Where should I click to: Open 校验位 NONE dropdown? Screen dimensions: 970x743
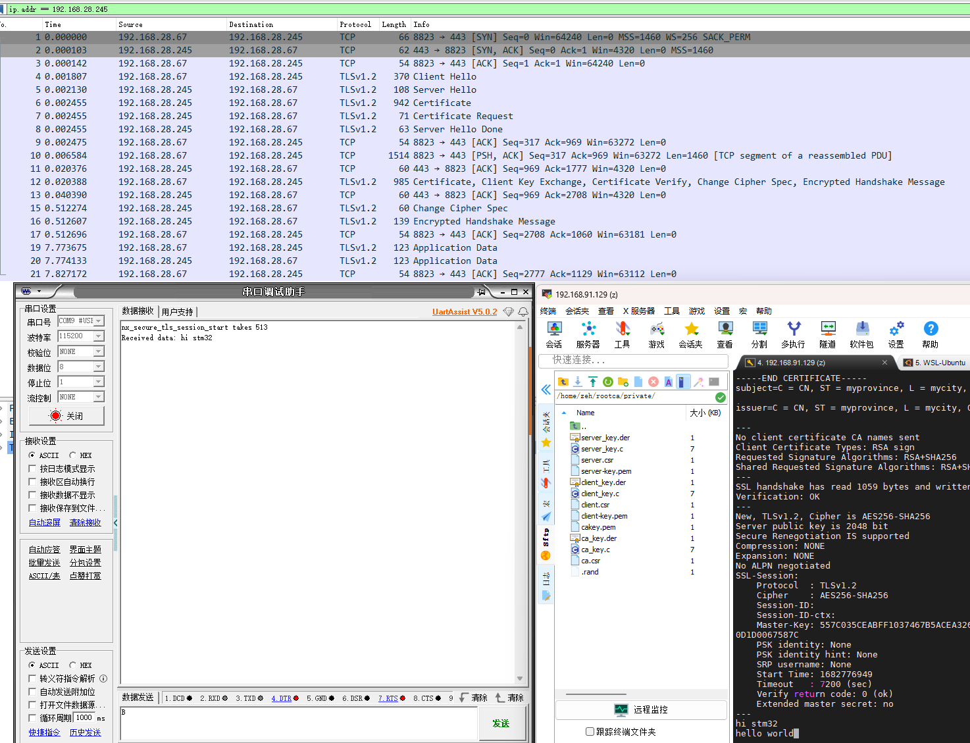click(x=99, y=352)
